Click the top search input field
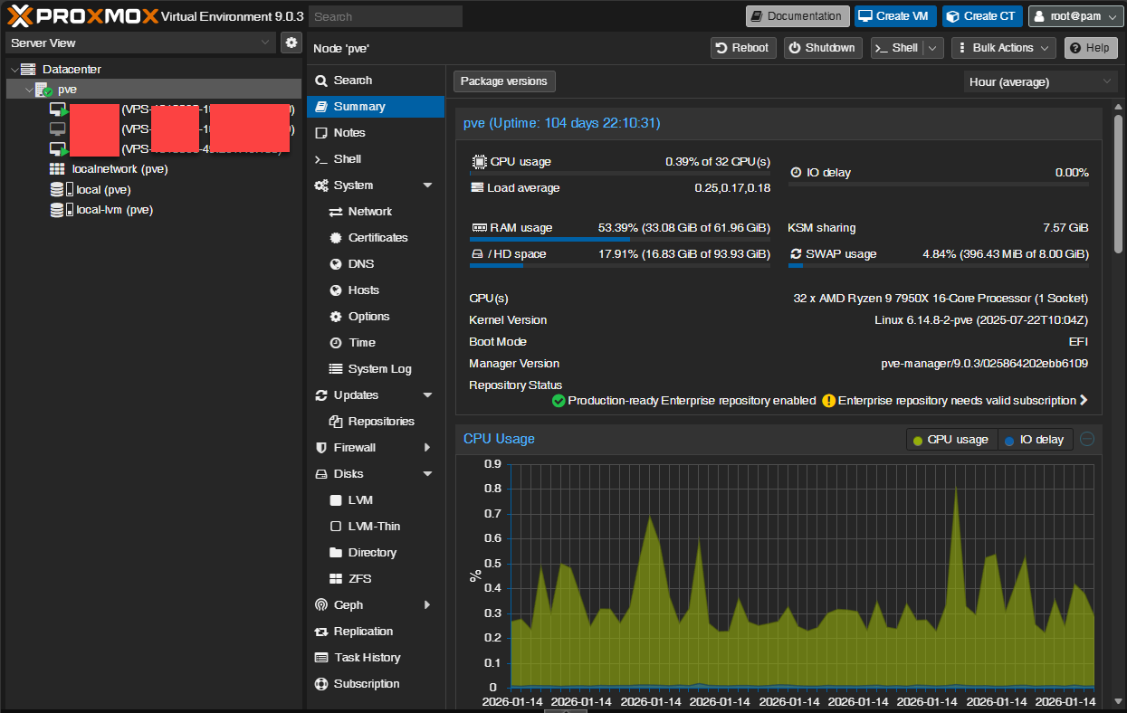This screenshot has width=1127, height=713. [x=385, y=15]
